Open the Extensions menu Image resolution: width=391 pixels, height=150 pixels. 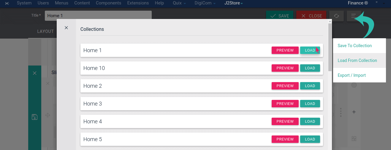click(138, 3)
